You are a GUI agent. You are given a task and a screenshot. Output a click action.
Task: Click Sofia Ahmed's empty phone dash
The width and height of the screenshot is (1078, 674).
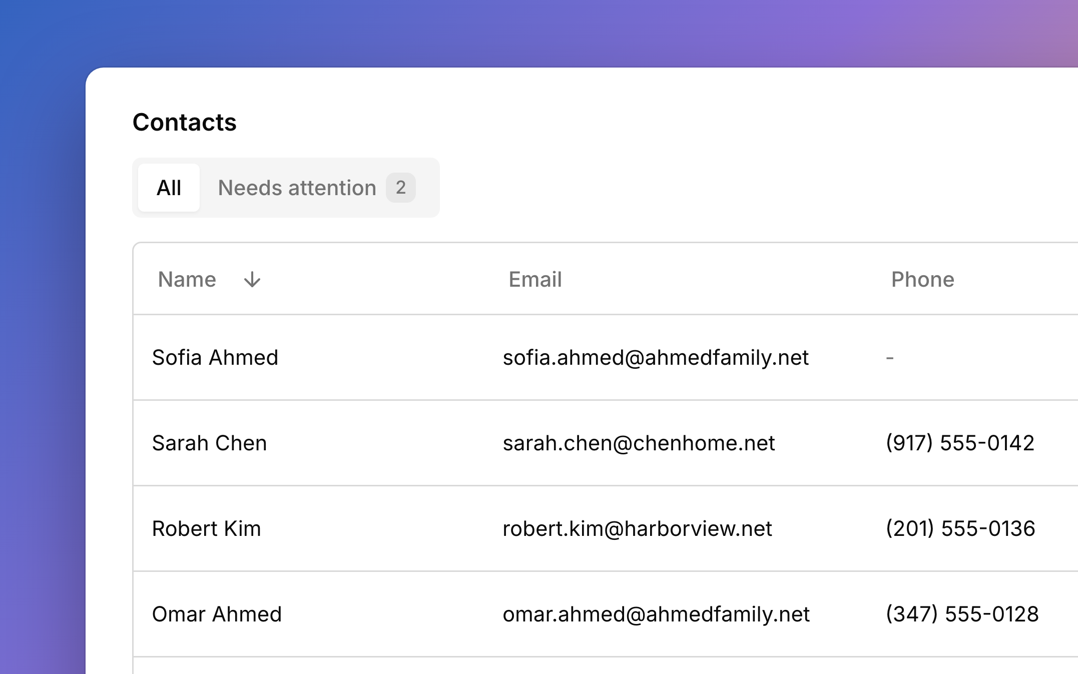click(889, 358)
